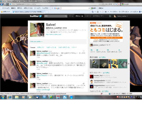Open the media player taskbar icon
The height and width of the screenshot is (113, 142).
click(23, 97)
